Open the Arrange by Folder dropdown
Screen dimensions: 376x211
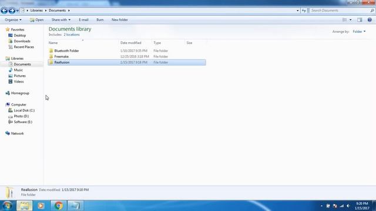click(359, 32)
